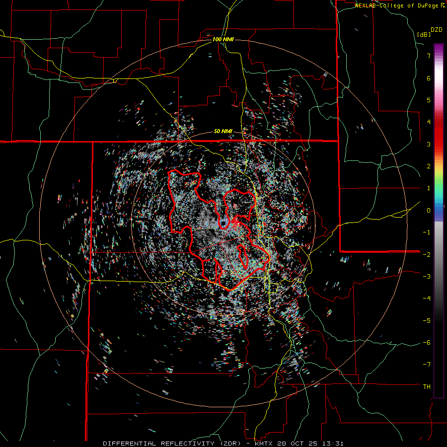447x447 pixels.
Task: Click the 13:31 timestamp in the caption
Action: coord(332,444)
